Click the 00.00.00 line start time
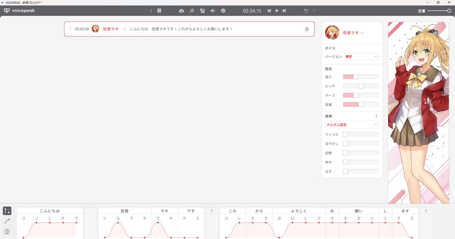The height and width of the screenshot is (239, 455). click(x=82, y=29)
